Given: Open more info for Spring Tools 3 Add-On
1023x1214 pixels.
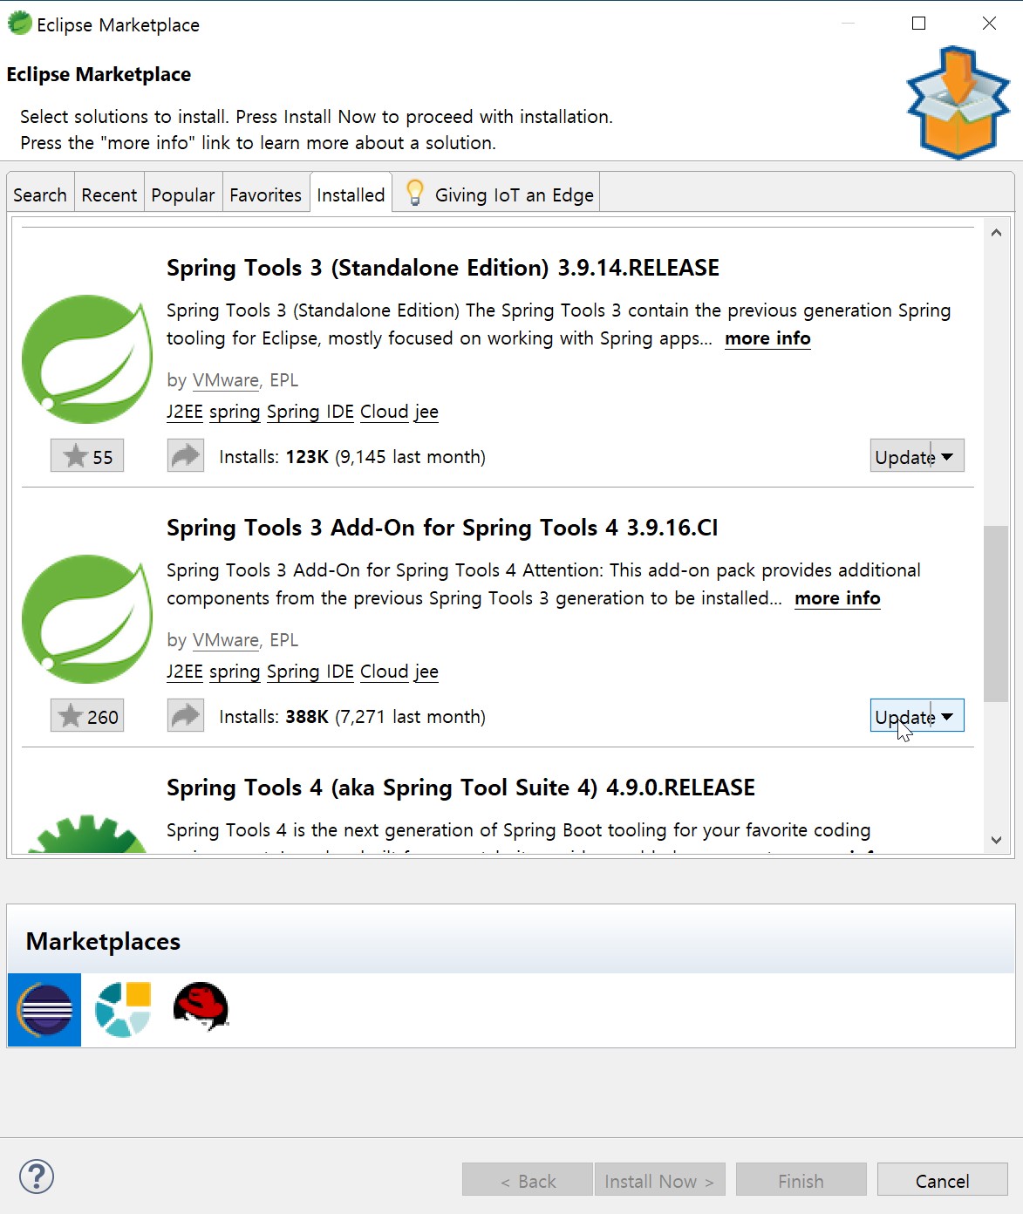Looking at the screenshot, I should click(x=837, y=598).
